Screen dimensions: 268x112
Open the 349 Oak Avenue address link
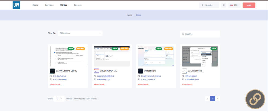(x=59, y=76)
